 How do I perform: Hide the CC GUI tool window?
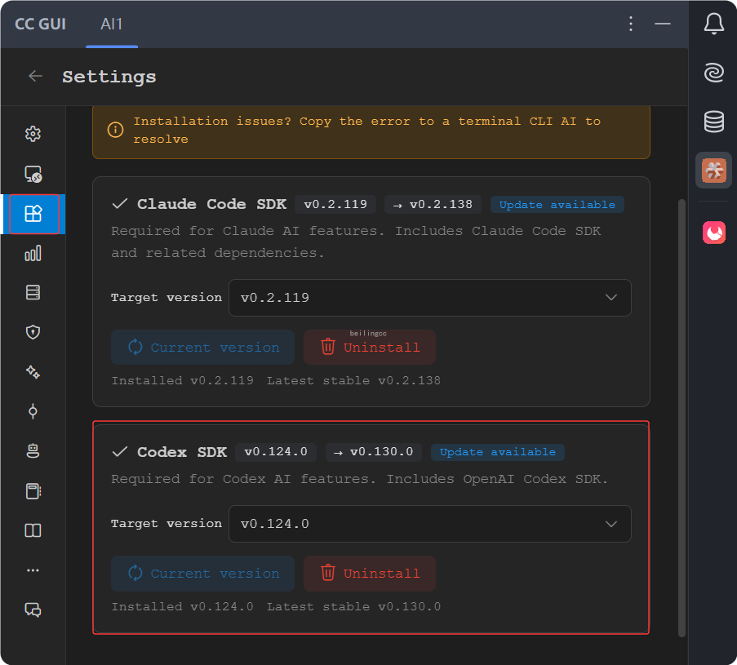(x=662, y=24)
